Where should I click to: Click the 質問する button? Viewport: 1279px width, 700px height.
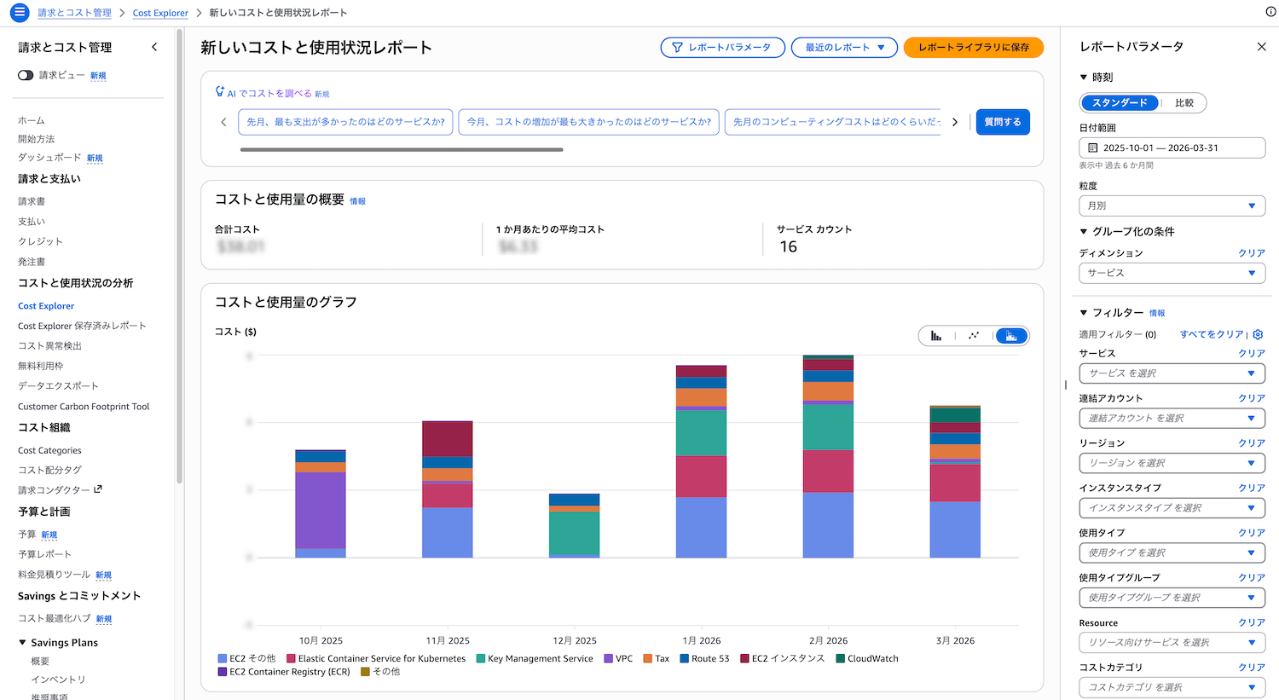point(1002,122)
